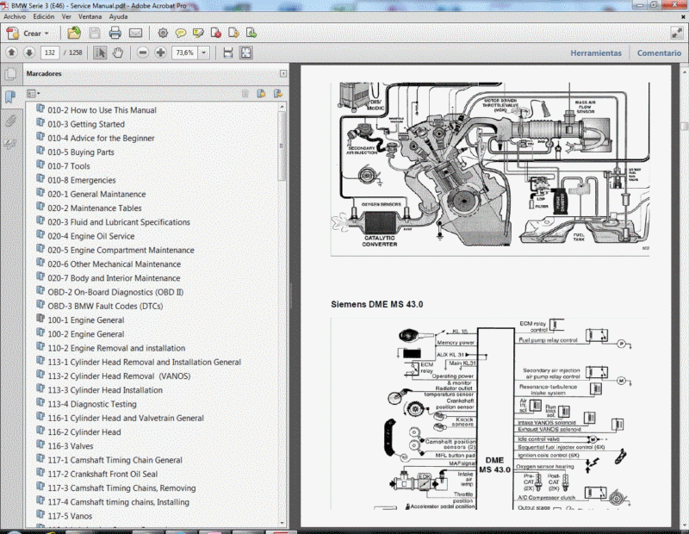The image size is (689, 534).
Task: Toggle read mode expand icon
Action: 677,33
